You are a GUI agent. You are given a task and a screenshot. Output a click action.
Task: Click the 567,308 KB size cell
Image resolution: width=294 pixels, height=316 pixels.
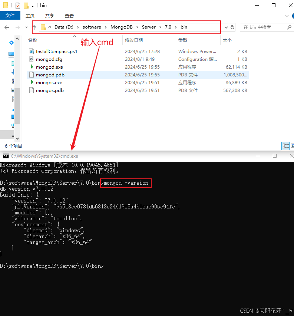click(235, 90)
